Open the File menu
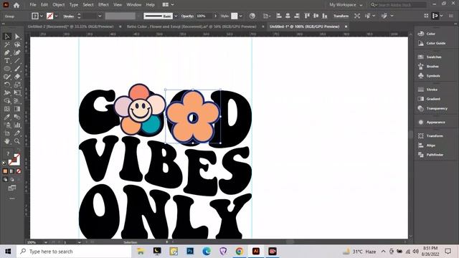Image resolution: width=459 pixels, height=258 pixels. (33, 5)
